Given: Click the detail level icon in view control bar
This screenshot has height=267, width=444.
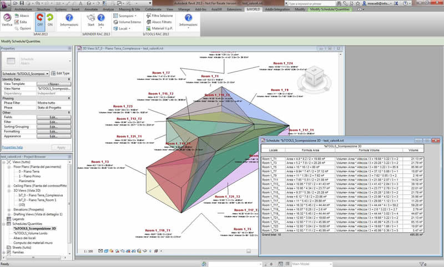Looking at the screenshot, I should [x=100, y=251].
